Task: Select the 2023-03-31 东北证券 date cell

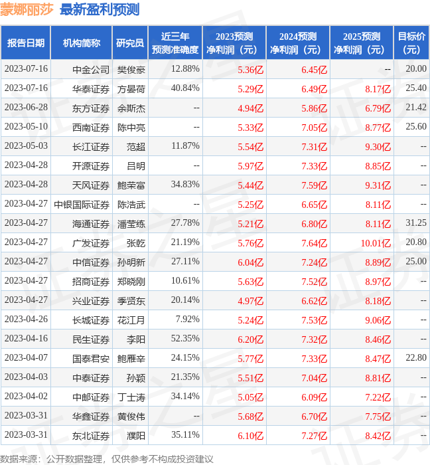Action: 26,434
